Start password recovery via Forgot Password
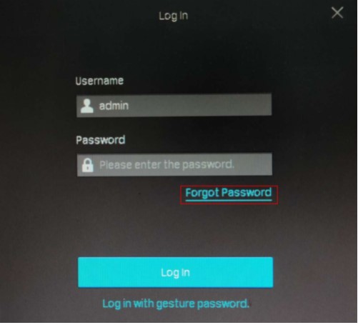Screen dimensions: 358x325 [x=229, y=193]
